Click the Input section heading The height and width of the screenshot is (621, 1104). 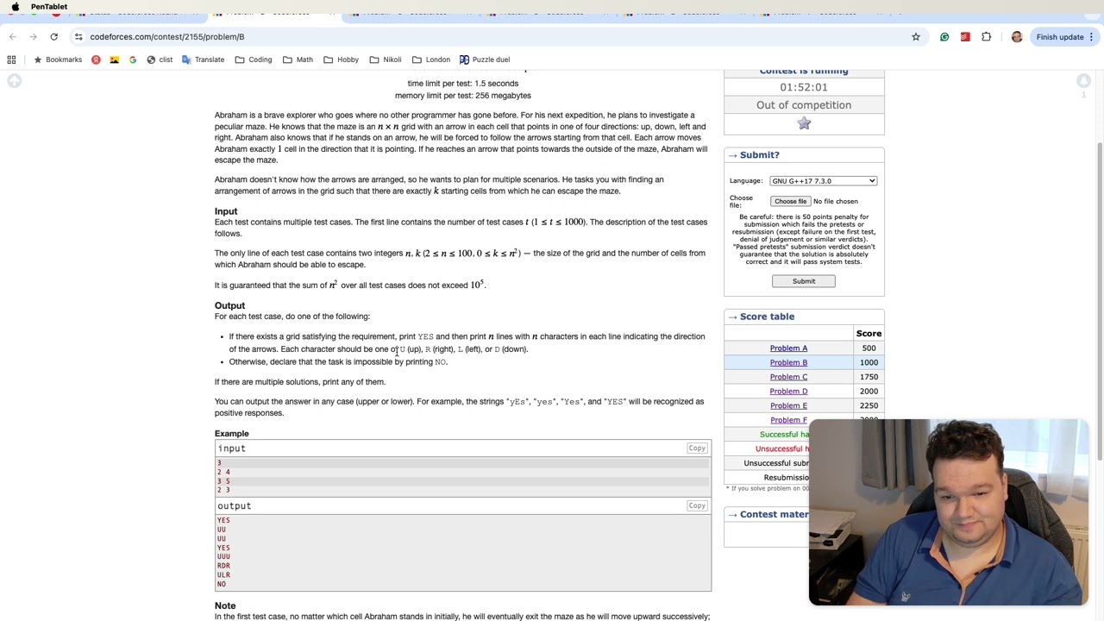(226, 211)
